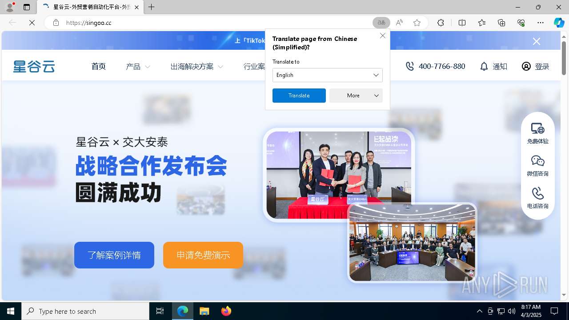Launch Firefox from taskbar
The width and height of the screenshot is (569, 320).
point(226,311)
